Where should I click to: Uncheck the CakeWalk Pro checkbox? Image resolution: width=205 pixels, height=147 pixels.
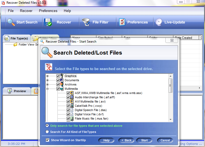click(x=68, y=106)
